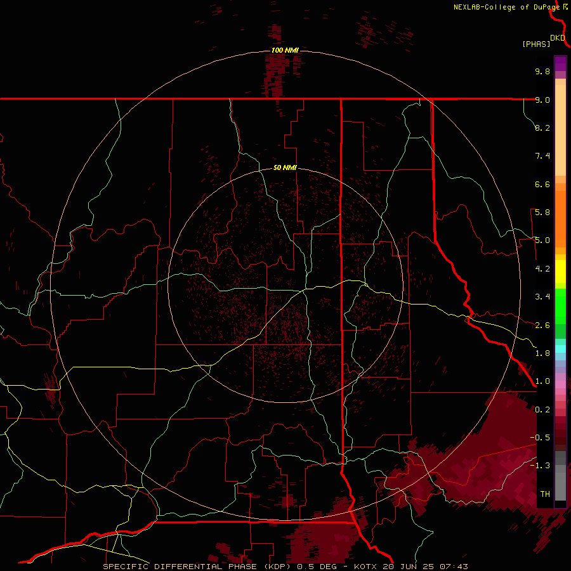The image size is (571, 571).
Task: Click the 1.0 value on the color scale
Action: click(x=542, y=381)
